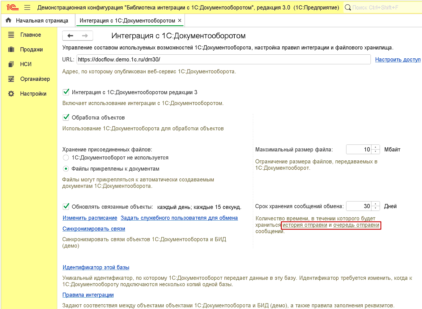Open the Главное section
This screenshot has width=422, height=309.
pos(31,35)
